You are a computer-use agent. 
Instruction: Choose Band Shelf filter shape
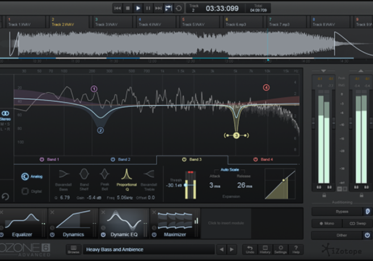pos(84,180)
